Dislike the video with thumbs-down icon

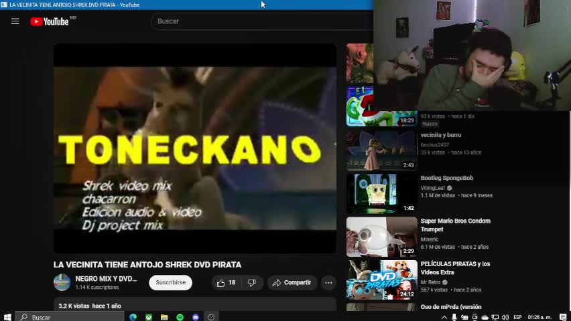click(x=252, y=283)
